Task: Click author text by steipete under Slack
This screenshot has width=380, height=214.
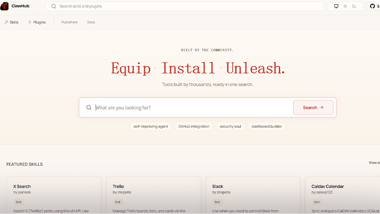Action: [221, 193]
